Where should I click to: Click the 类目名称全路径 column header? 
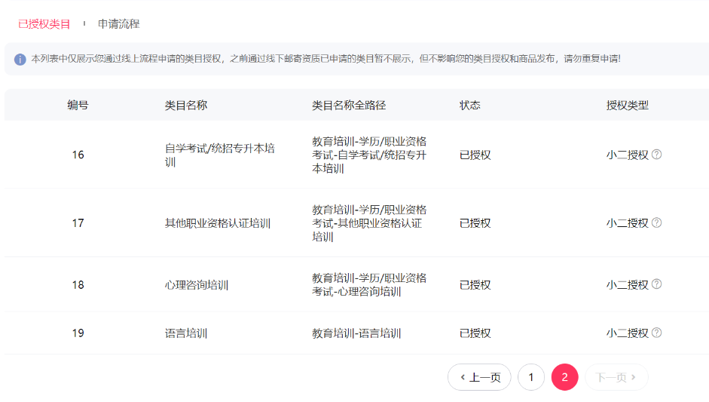349,106
